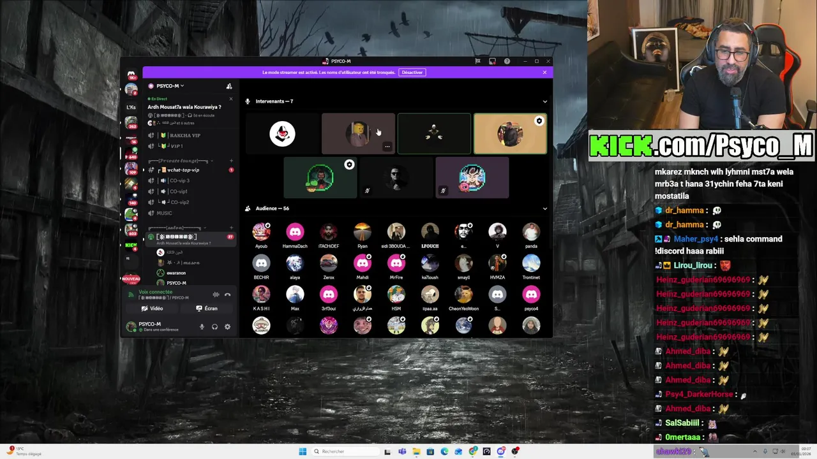Select the dark meditating-figure speaker tile
The height and width of the screenshot is (459, 817).
pyautogui.click(x=434, y=134)
